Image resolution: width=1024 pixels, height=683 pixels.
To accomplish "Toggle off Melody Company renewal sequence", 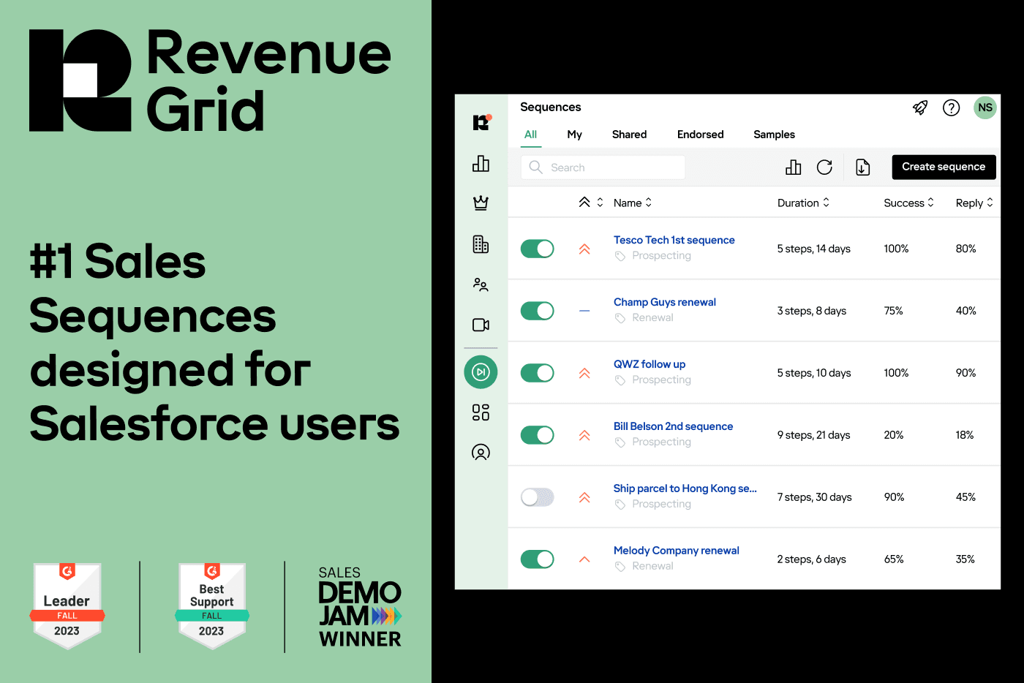I will [x=537, y=559].
